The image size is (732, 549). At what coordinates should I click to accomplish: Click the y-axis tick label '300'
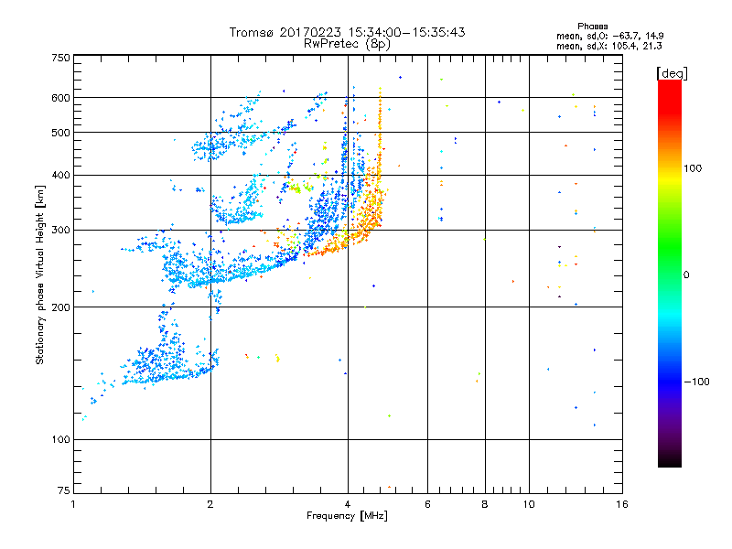(60, 231)
